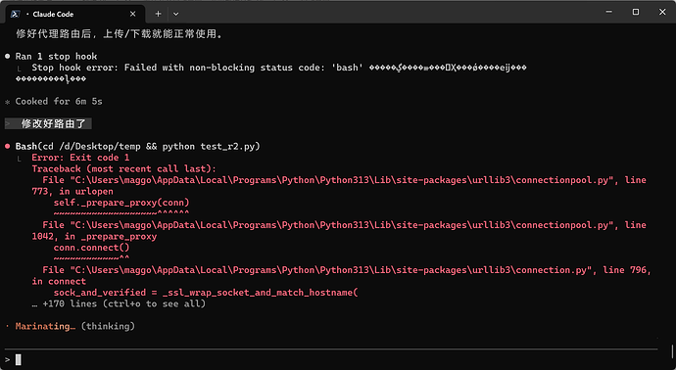This screenshot has height=370, width=676.
Task: Open a new terminal tab with plus
Action: point(158,14)
